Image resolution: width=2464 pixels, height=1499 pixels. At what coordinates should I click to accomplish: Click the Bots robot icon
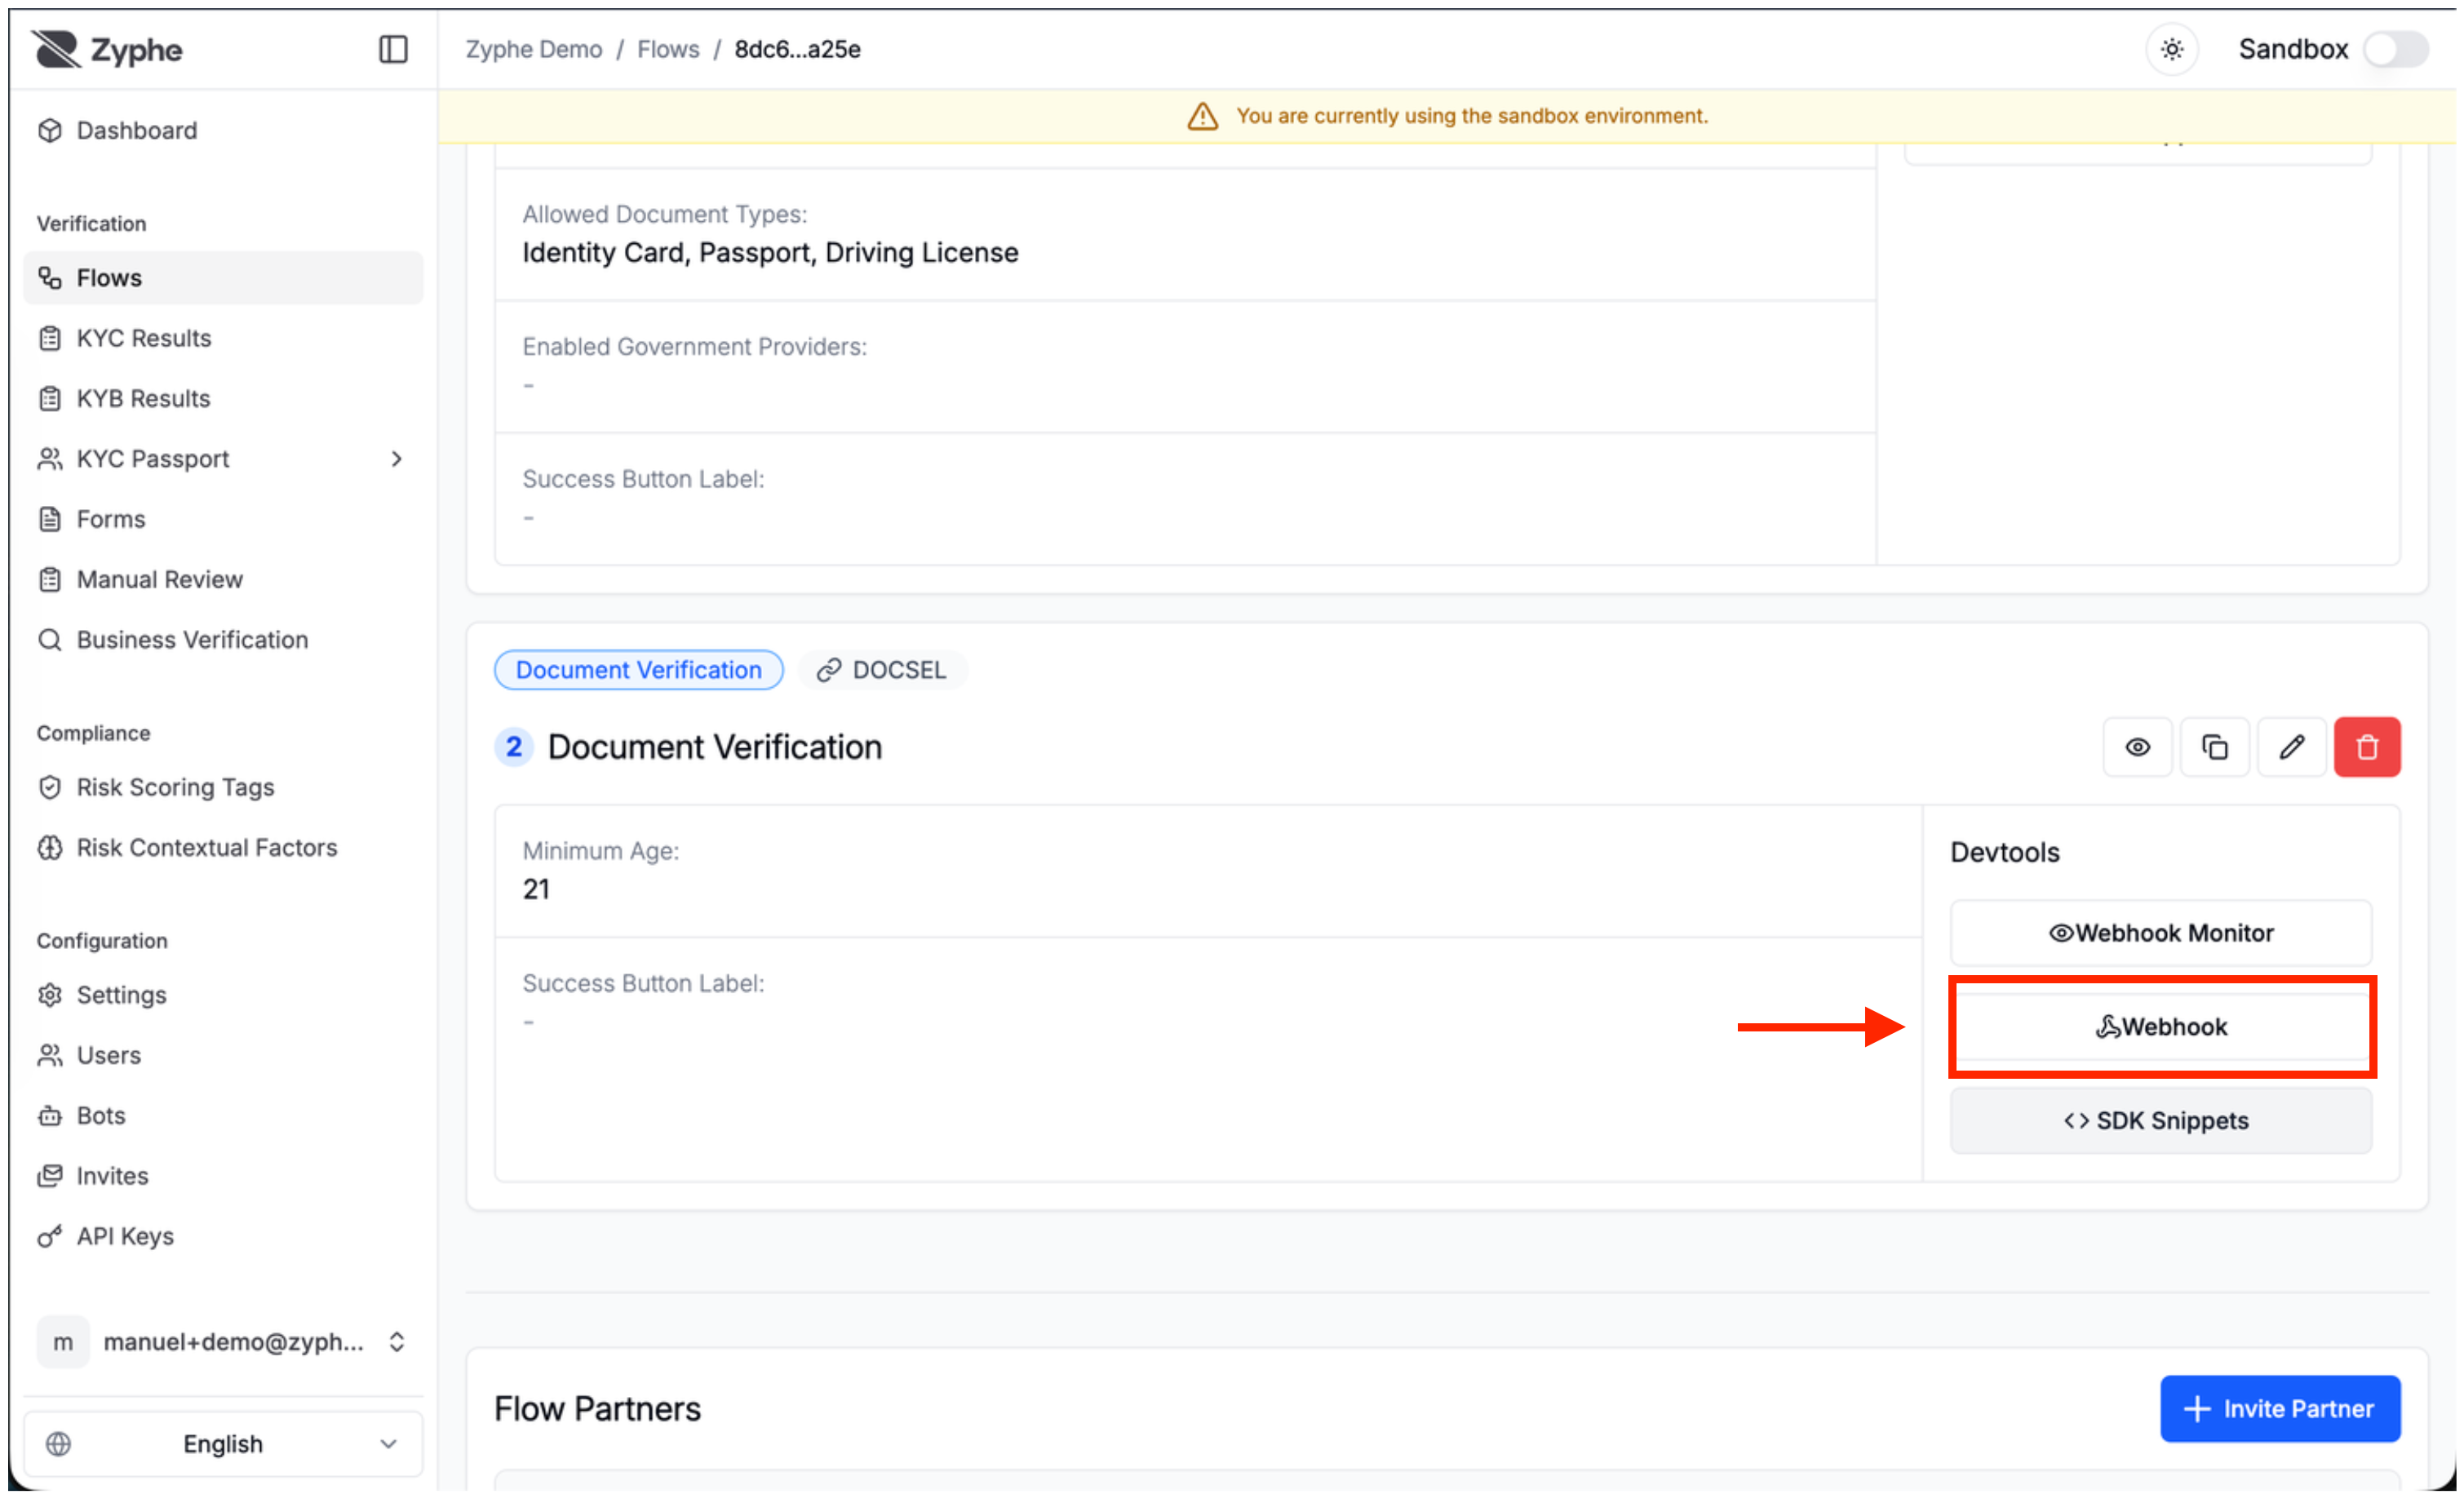click(50, 1115)
